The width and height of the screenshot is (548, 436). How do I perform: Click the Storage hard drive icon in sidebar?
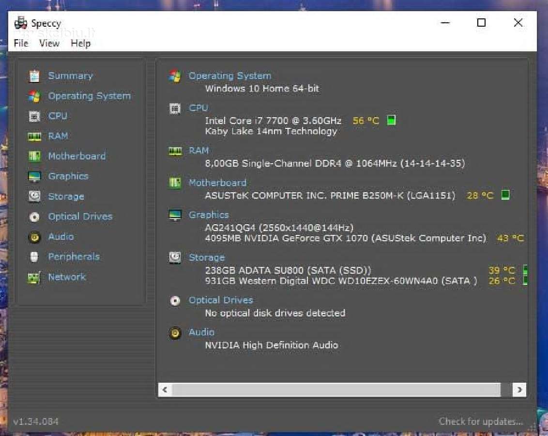click(34, 197)
